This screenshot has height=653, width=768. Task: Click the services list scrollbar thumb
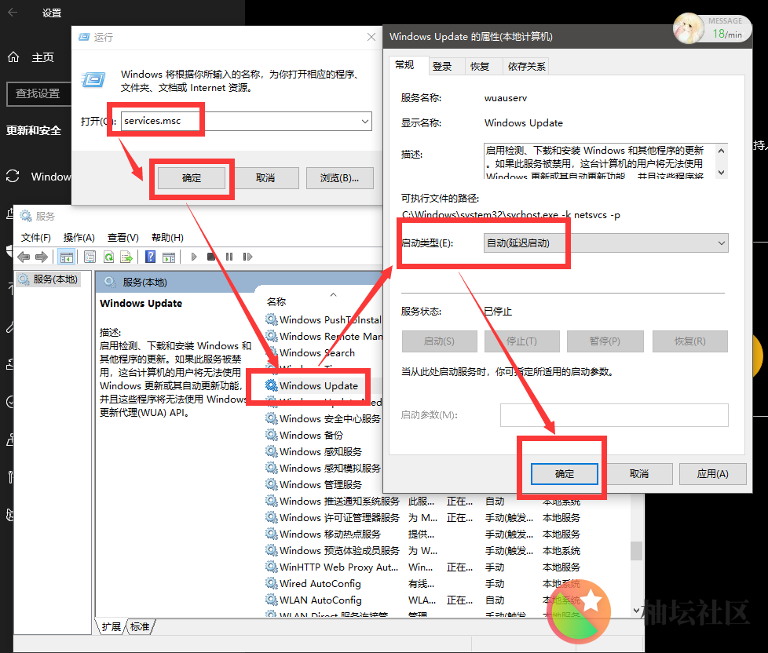(636, 551)
